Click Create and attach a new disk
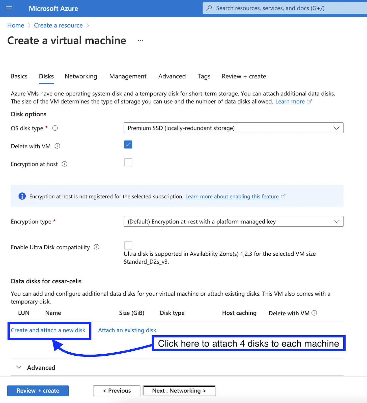This screenshot has height=403, width=367. click(48, 330)
